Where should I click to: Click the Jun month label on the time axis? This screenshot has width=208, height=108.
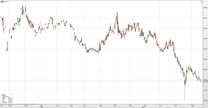(161, 106)
